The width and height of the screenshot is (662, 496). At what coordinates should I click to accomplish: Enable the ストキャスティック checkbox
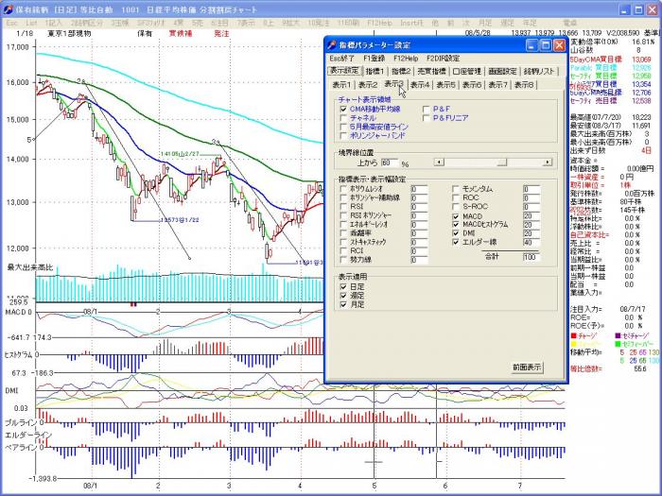343,242
